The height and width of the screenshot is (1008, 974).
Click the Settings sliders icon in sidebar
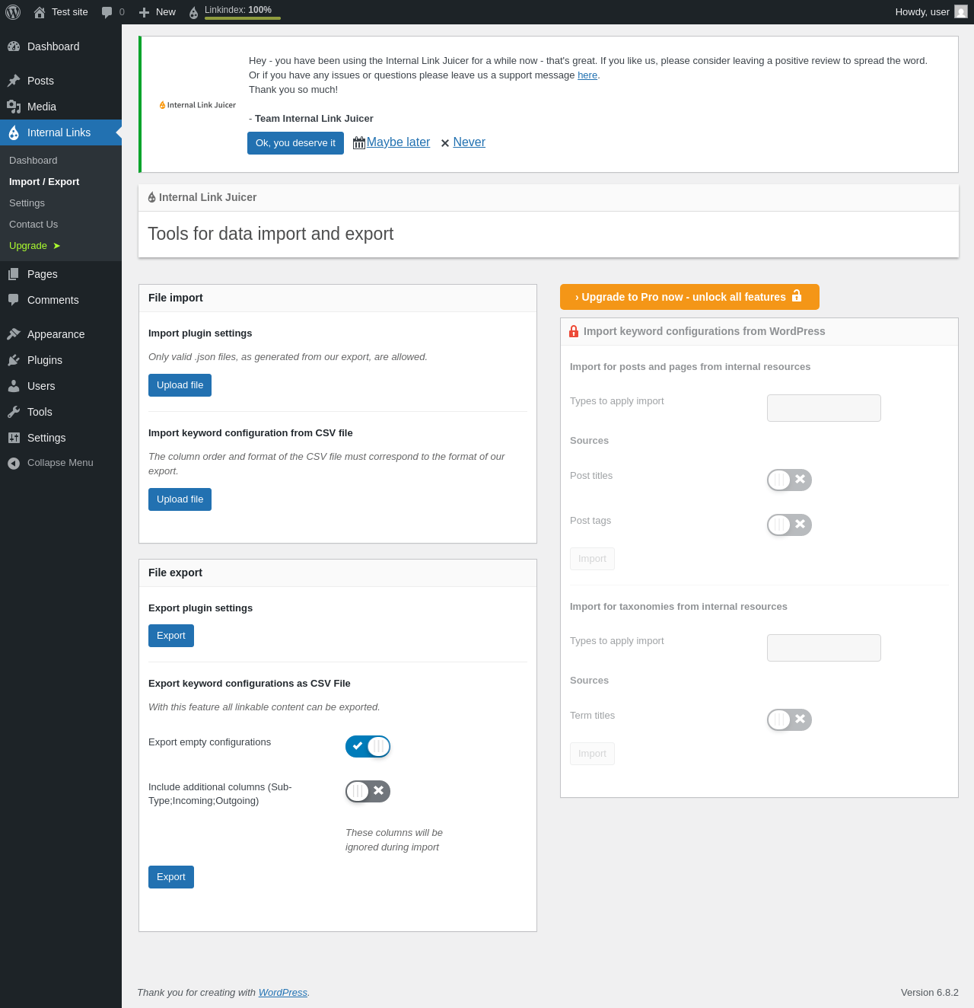tap(14, 438)
